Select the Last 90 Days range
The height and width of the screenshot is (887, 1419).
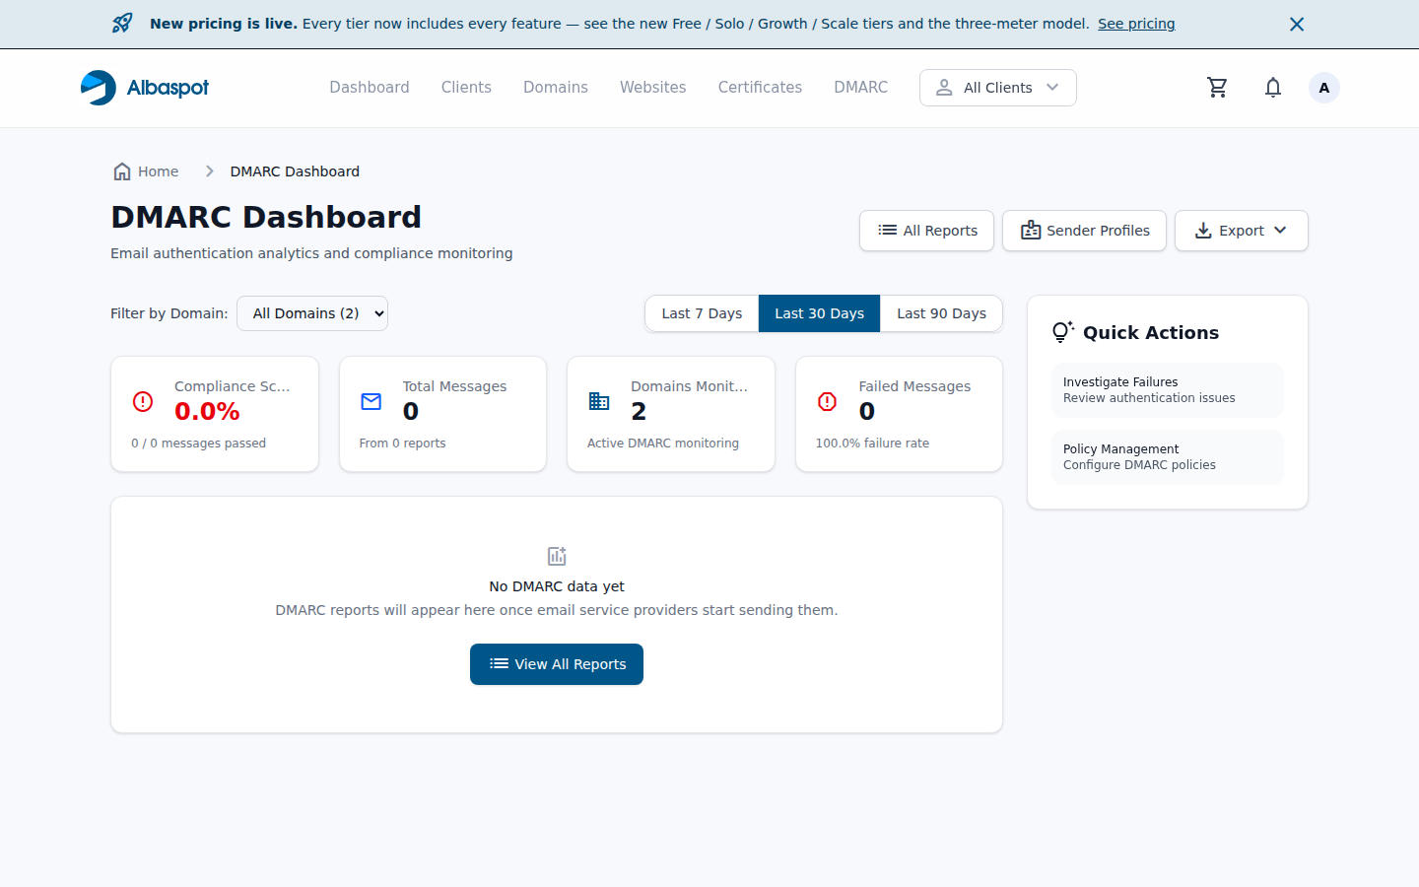pyautogui.click(x=941, y=313)
